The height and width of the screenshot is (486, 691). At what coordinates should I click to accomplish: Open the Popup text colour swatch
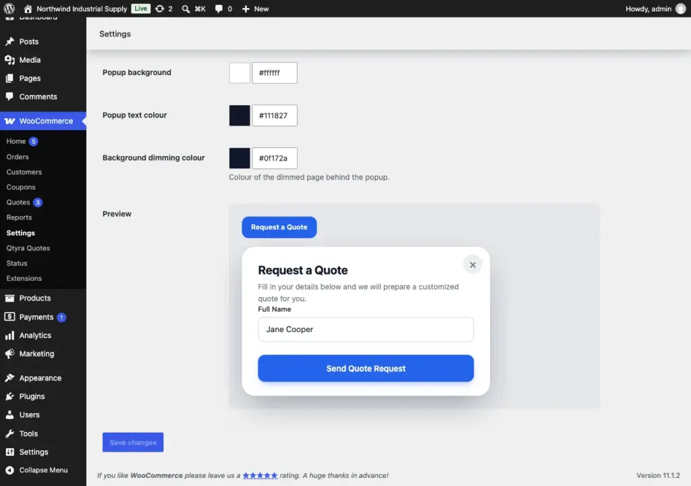tap(240, 115)
